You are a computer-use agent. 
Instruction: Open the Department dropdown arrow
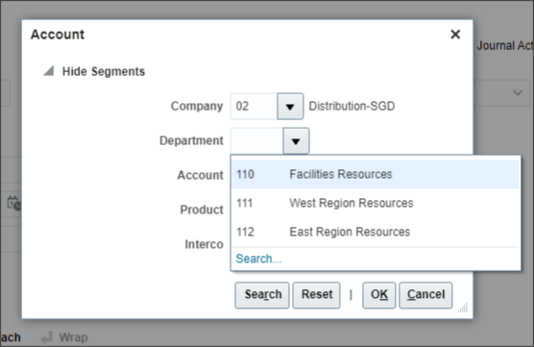click(296, 140)
